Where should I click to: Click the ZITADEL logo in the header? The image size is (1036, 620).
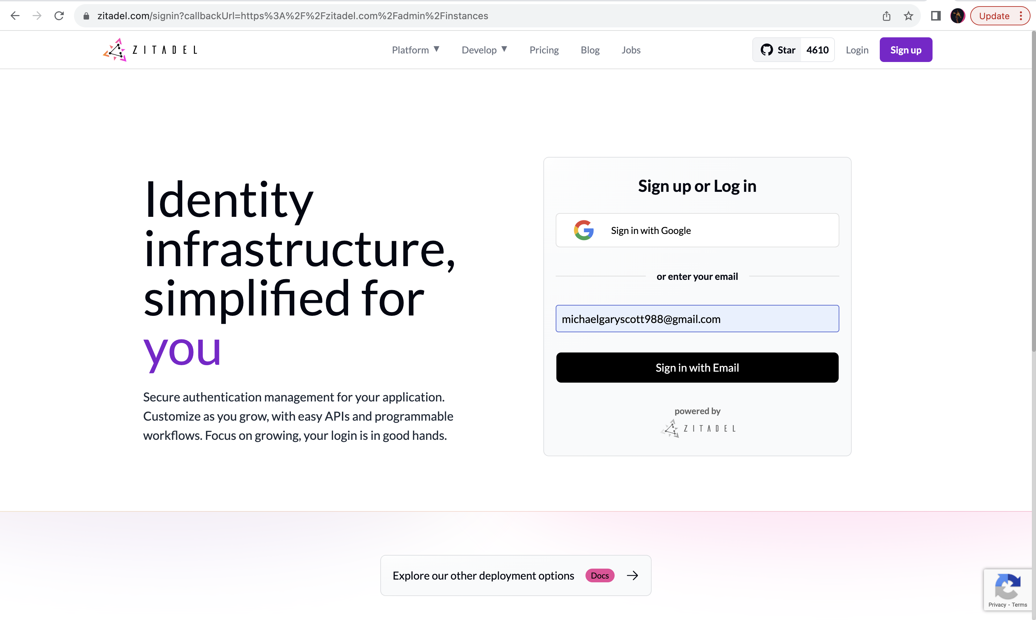click(x=150, y=49)
